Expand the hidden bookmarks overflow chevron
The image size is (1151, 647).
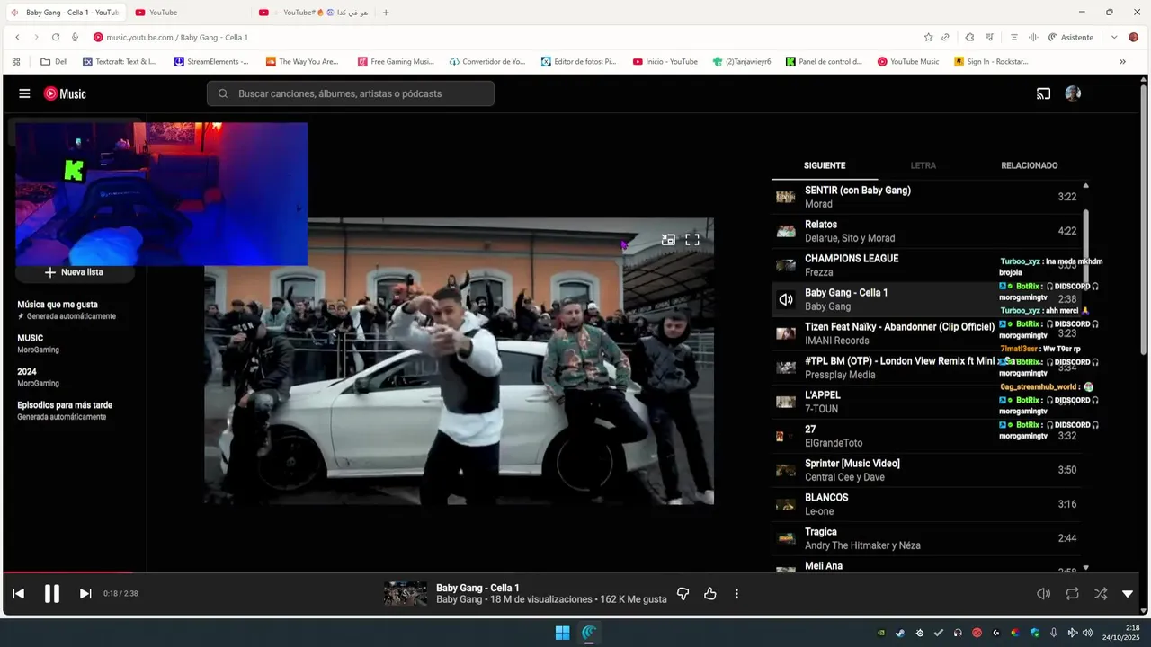1122,62
